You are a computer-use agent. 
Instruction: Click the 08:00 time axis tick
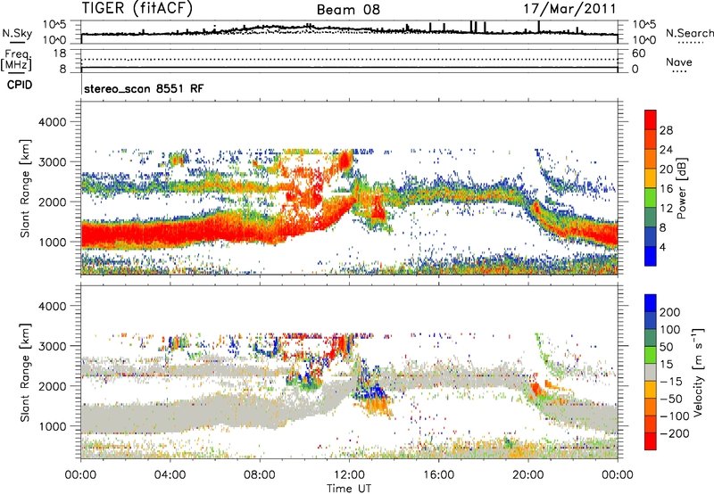(260, 475)
